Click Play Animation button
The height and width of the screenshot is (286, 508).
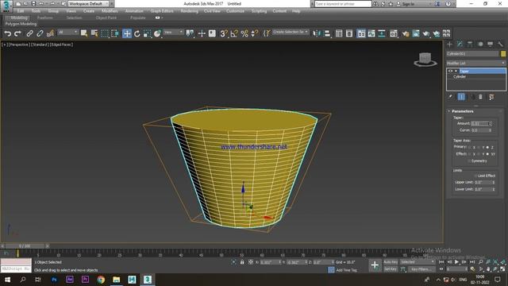pos(456,262)
